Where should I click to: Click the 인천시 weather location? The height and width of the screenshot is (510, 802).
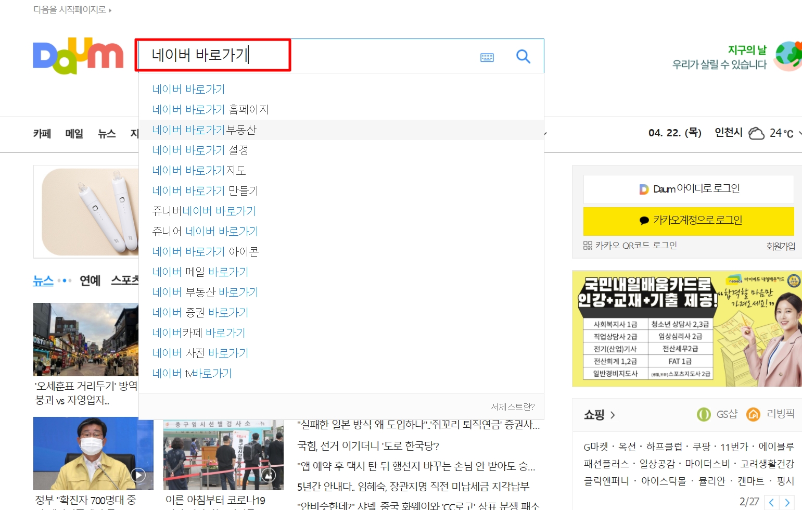point(729,133)
